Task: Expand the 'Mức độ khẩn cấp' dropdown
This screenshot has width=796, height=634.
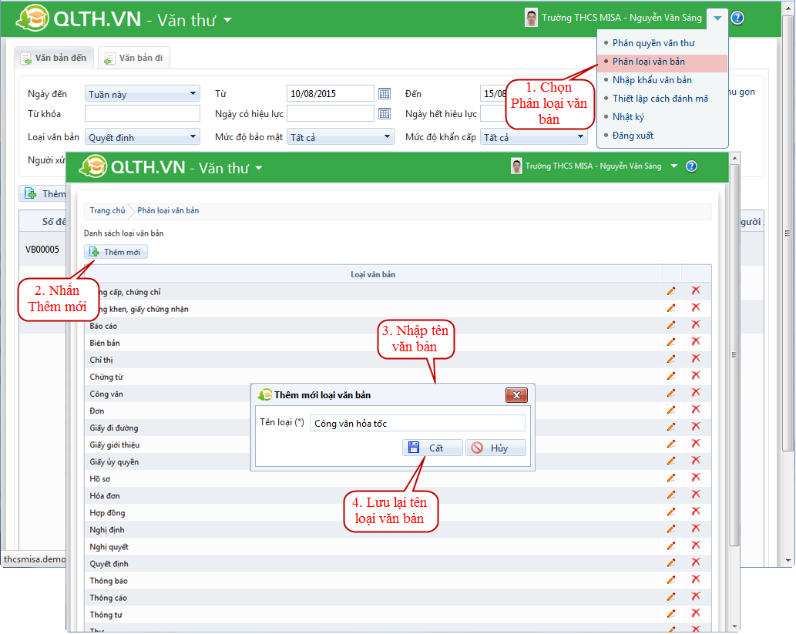Action: pyautogui.click(x=533, y=137)
